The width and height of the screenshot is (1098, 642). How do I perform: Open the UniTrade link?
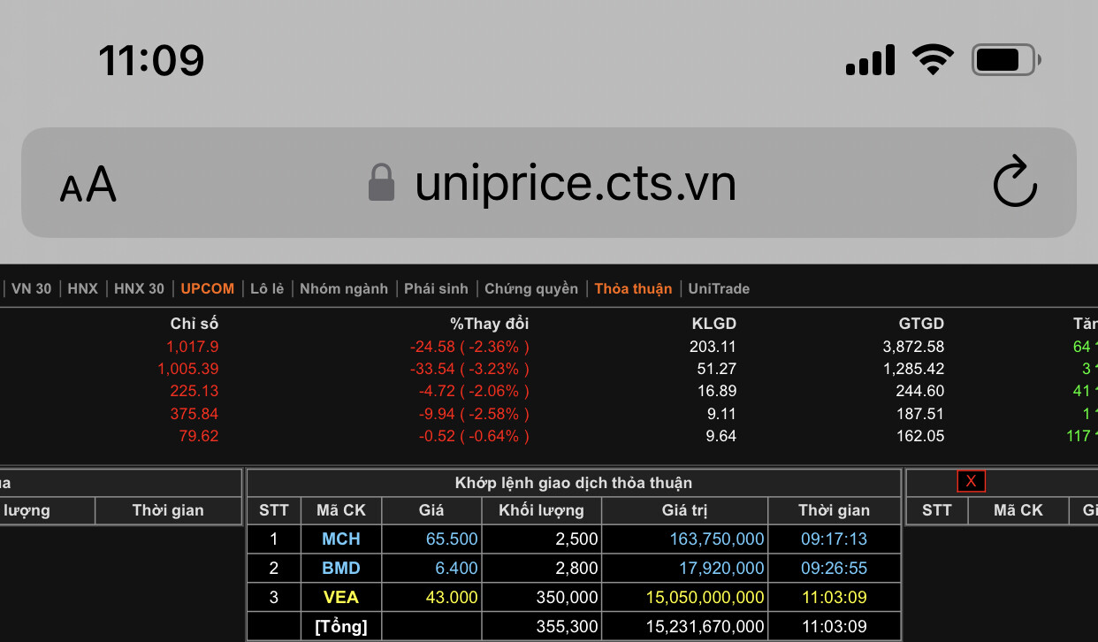pyautogui.click(x=719, y=288)
